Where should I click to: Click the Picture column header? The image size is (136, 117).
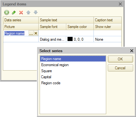pos(21,27)
